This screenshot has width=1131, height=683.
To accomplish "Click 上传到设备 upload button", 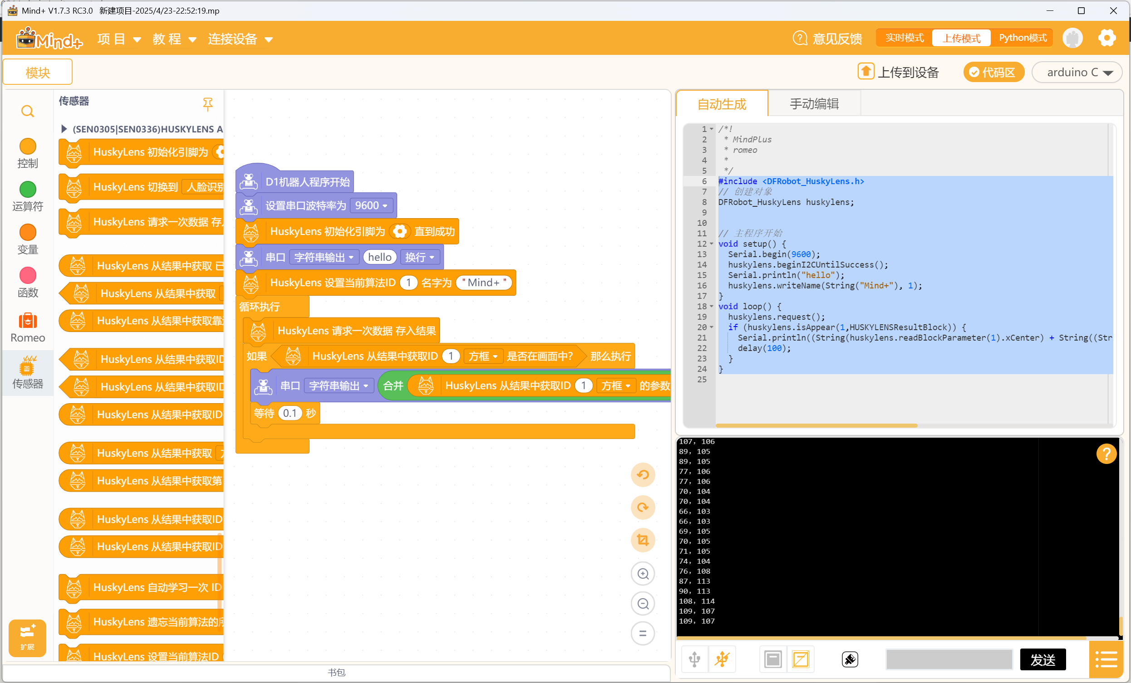I will (898, 72).
